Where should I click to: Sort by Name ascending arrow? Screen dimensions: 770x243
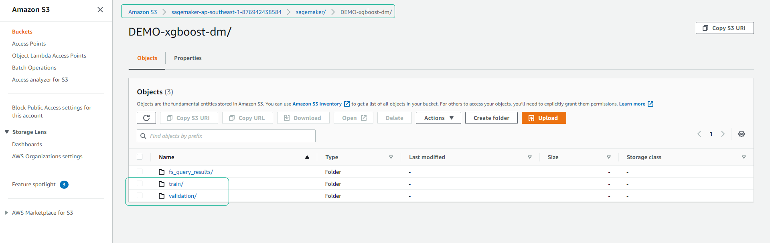point(307,157)
